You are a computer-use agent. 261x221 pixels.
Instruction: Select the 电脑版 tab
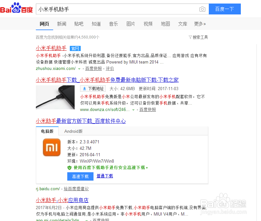click(x=47, y=131)
